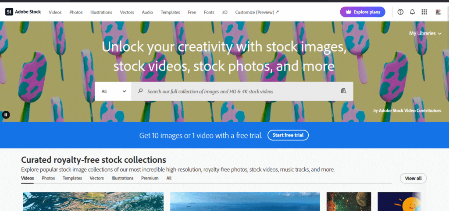Image resolution: width=449 pixels, height=211 pixels.
Task: Click the magnifier icon in search bar
Action: click(140, 91)
